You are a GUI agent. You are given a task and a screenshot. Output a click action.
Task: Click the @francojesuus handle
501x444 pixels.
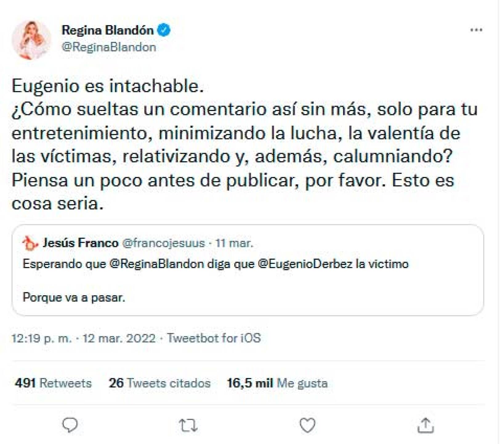click(x=164, y=243)
